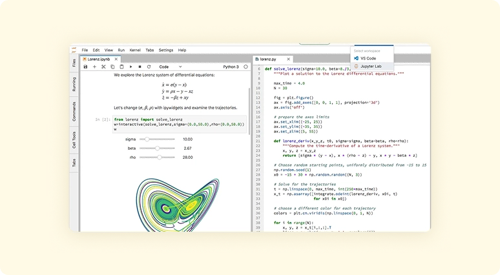Run the selected cell
Screen dimensions: 500x275
click(x=131, y=66)
